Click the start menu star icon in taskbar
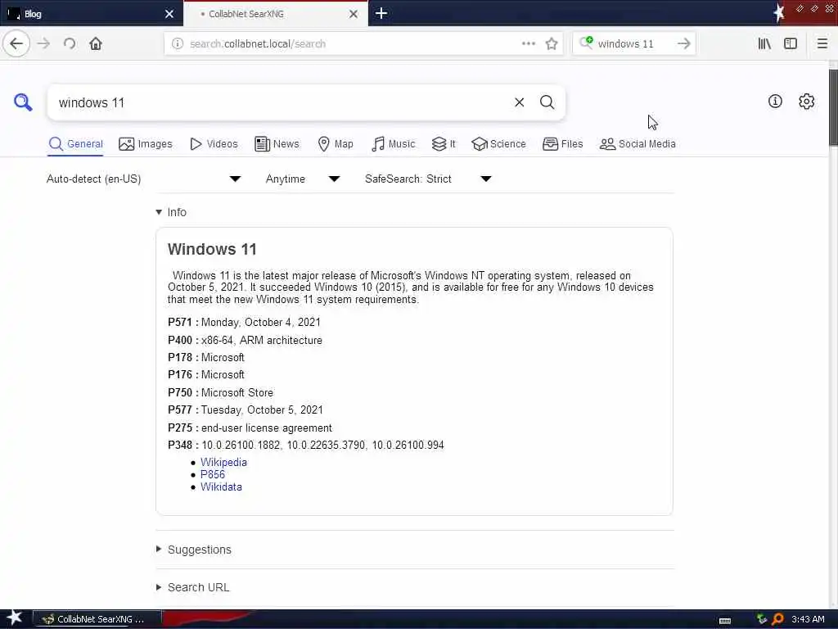838x629 pixels. (x=15, y=618)
